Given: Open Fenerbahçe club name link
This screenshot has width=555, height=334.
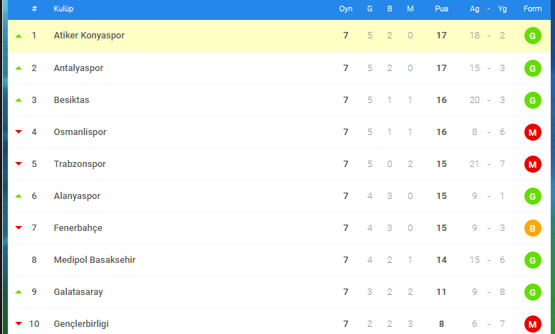Looking at the screenshot, I should pos(78,228).
